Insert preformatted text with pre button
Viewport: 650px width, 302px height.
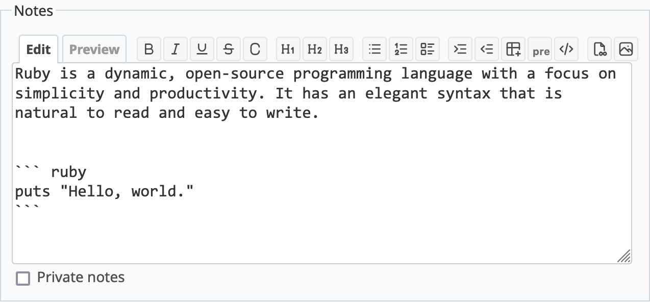click(x=540, y=49)
